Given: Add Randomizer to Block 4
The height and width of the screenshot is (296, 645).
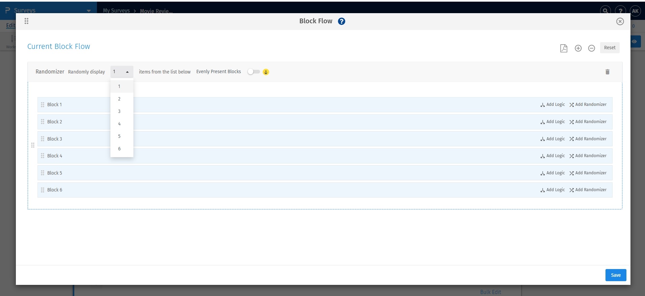Looking at the screenshot, I should coord(588,156).
